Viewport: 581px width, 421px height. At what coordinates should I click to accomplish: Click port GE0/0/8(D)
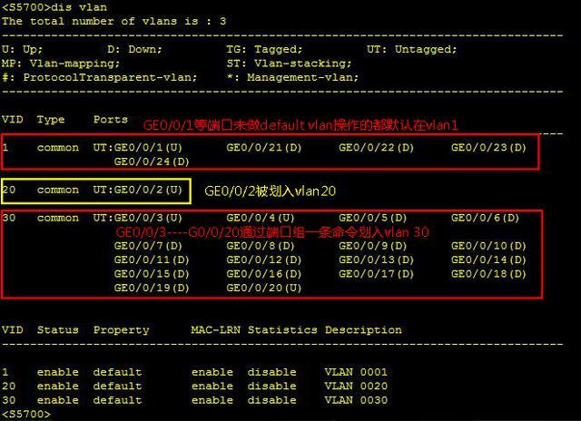point(261,246)
